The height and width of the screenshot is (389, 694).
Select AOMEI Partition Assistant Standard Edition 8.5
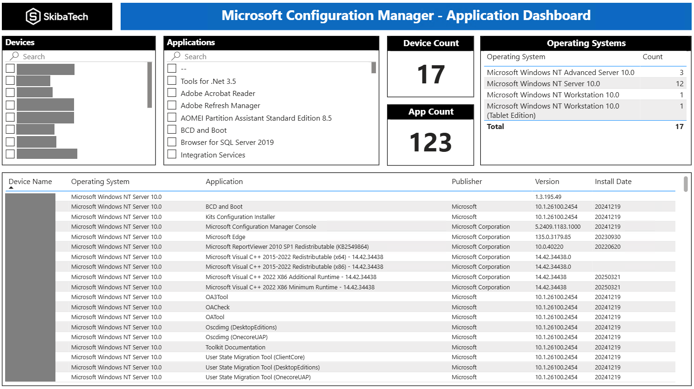coord(171,117)
